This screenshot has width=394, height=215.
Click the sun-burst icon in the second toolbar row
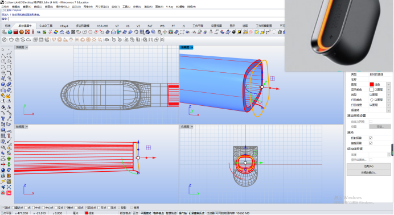[94, 40]
